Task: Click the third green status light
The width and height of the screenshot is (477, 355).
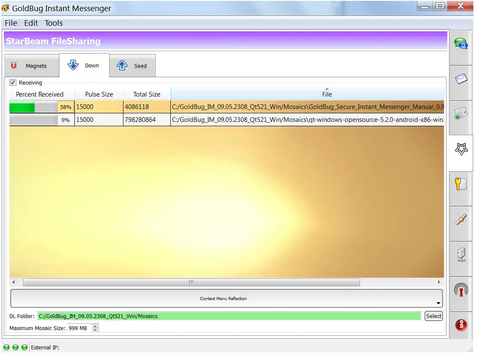Action: [x=25, y=347]
